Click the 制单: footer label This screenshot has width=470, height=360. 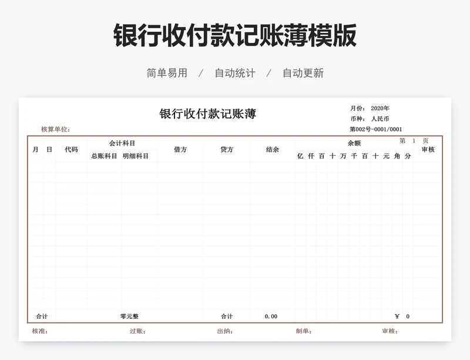pos(304,331)
